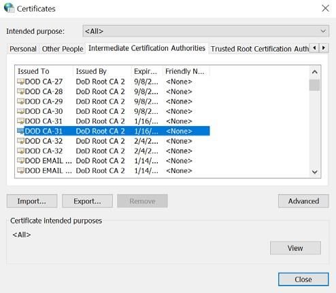Select the DOD CA-30 certificate icon
The height and width of the screenshot is (293, 336).
pyautogui.click(x=20, y=111)
